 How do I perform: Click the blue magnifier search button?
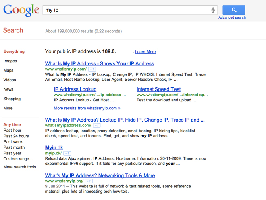(234, 10)
